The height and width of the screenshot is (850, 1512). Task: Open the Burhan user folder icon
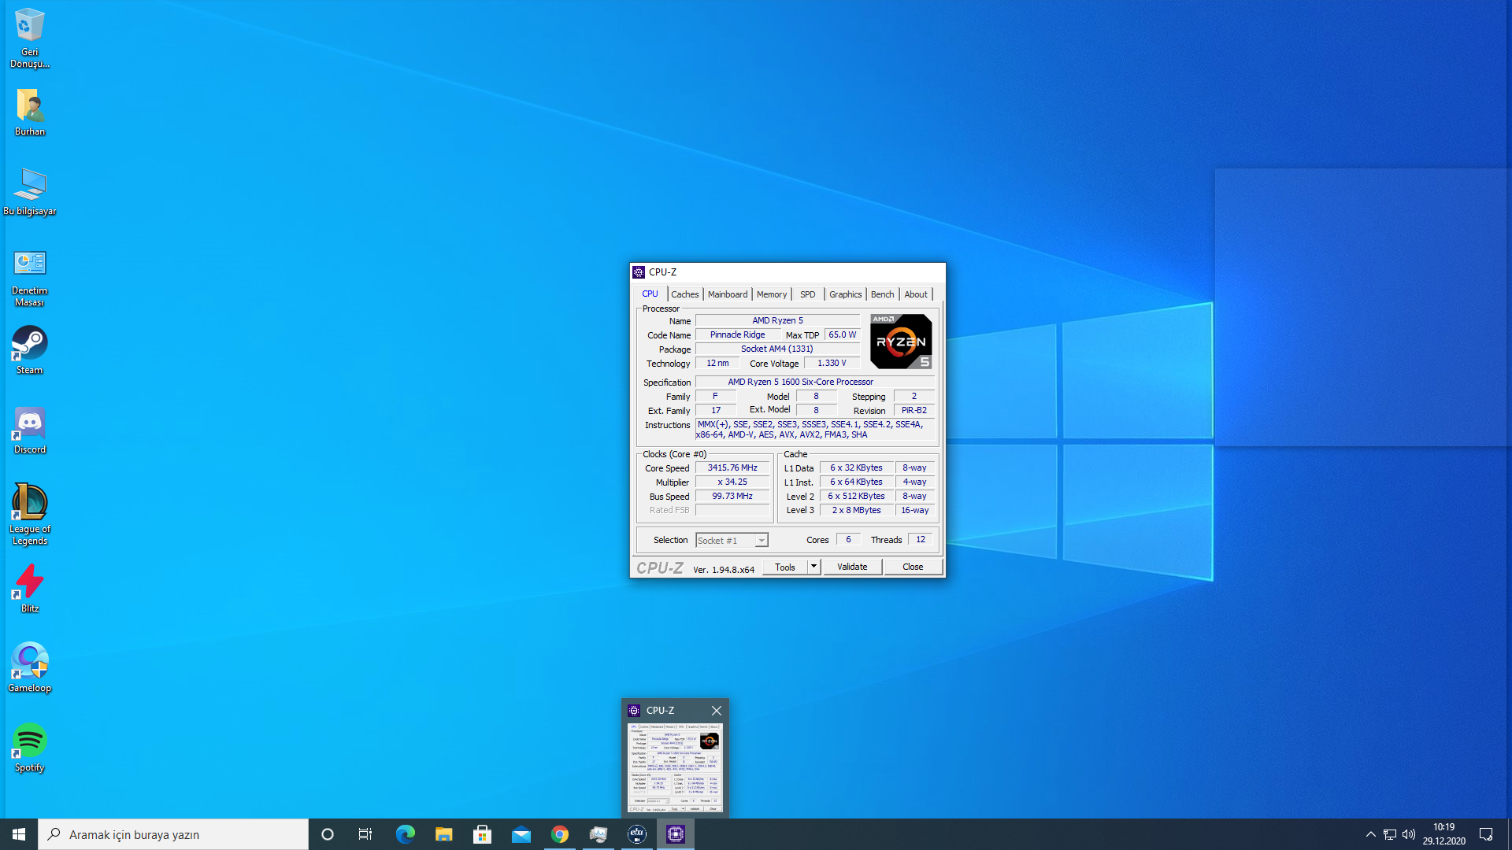pos(29,113)
